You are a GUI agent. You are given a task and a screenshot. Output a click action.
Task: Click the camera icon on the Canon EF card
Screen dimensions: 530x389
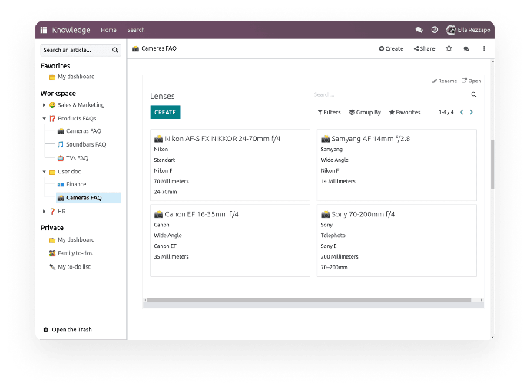point(158,214)
